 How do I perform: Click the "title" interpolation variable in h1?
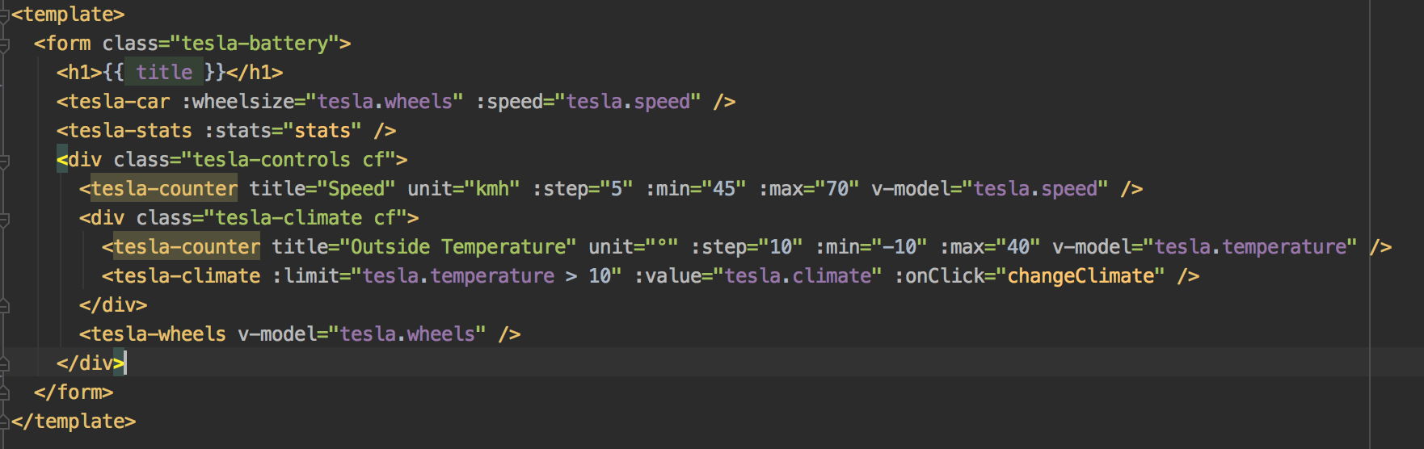164,73
